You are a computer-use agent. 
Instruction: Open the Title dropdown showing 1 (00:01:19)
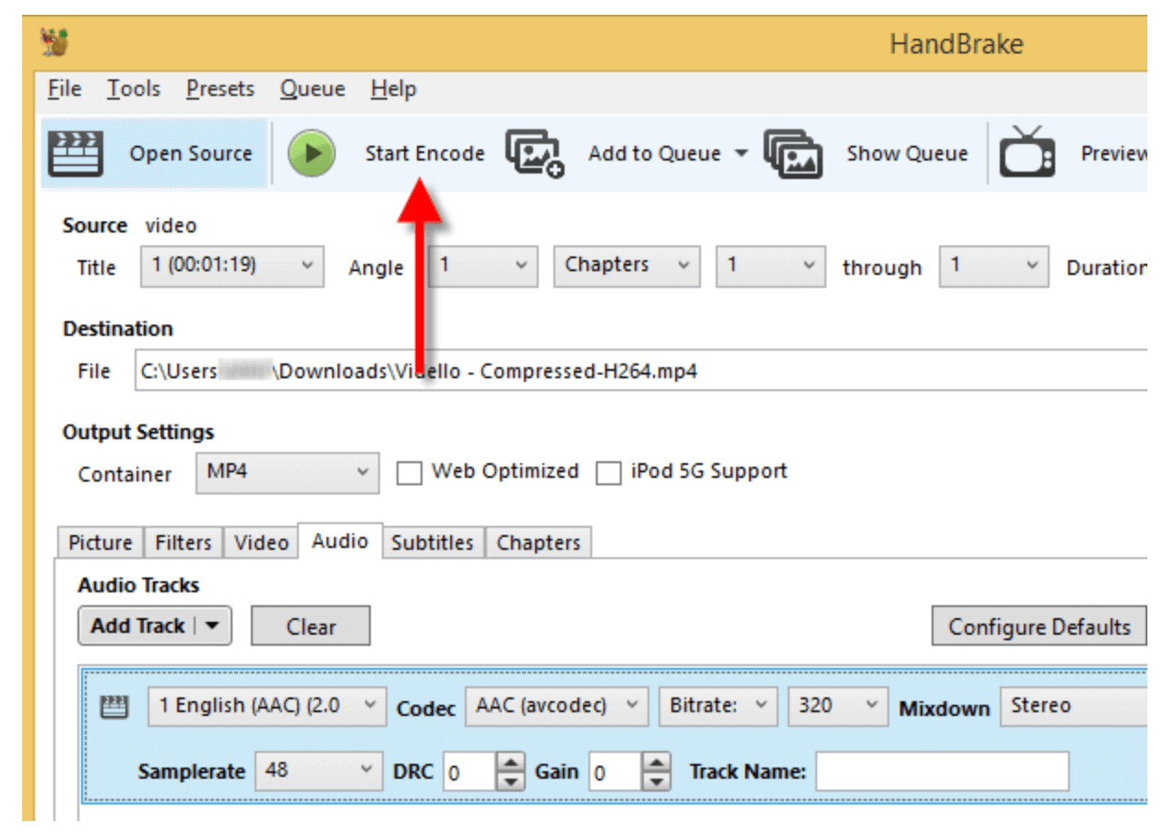tap(232, 266)
